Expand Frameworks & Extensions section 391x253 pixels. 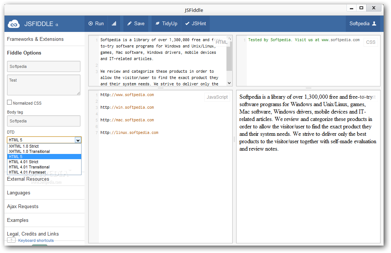pos(35,39)
